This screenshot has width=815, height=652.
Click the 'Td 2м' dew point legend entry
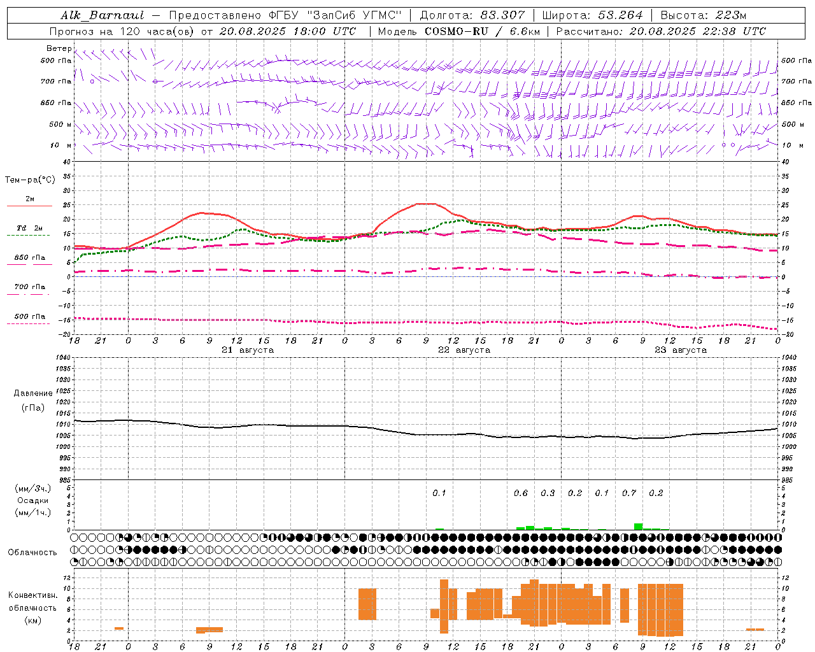(29, 228)
